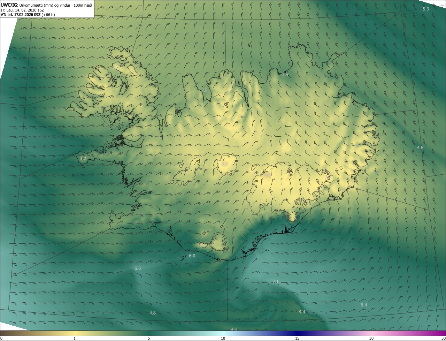This screenshot has height=341, width=446.
Task: Click the color scale tick labeled 0
Action: point(1,338)
